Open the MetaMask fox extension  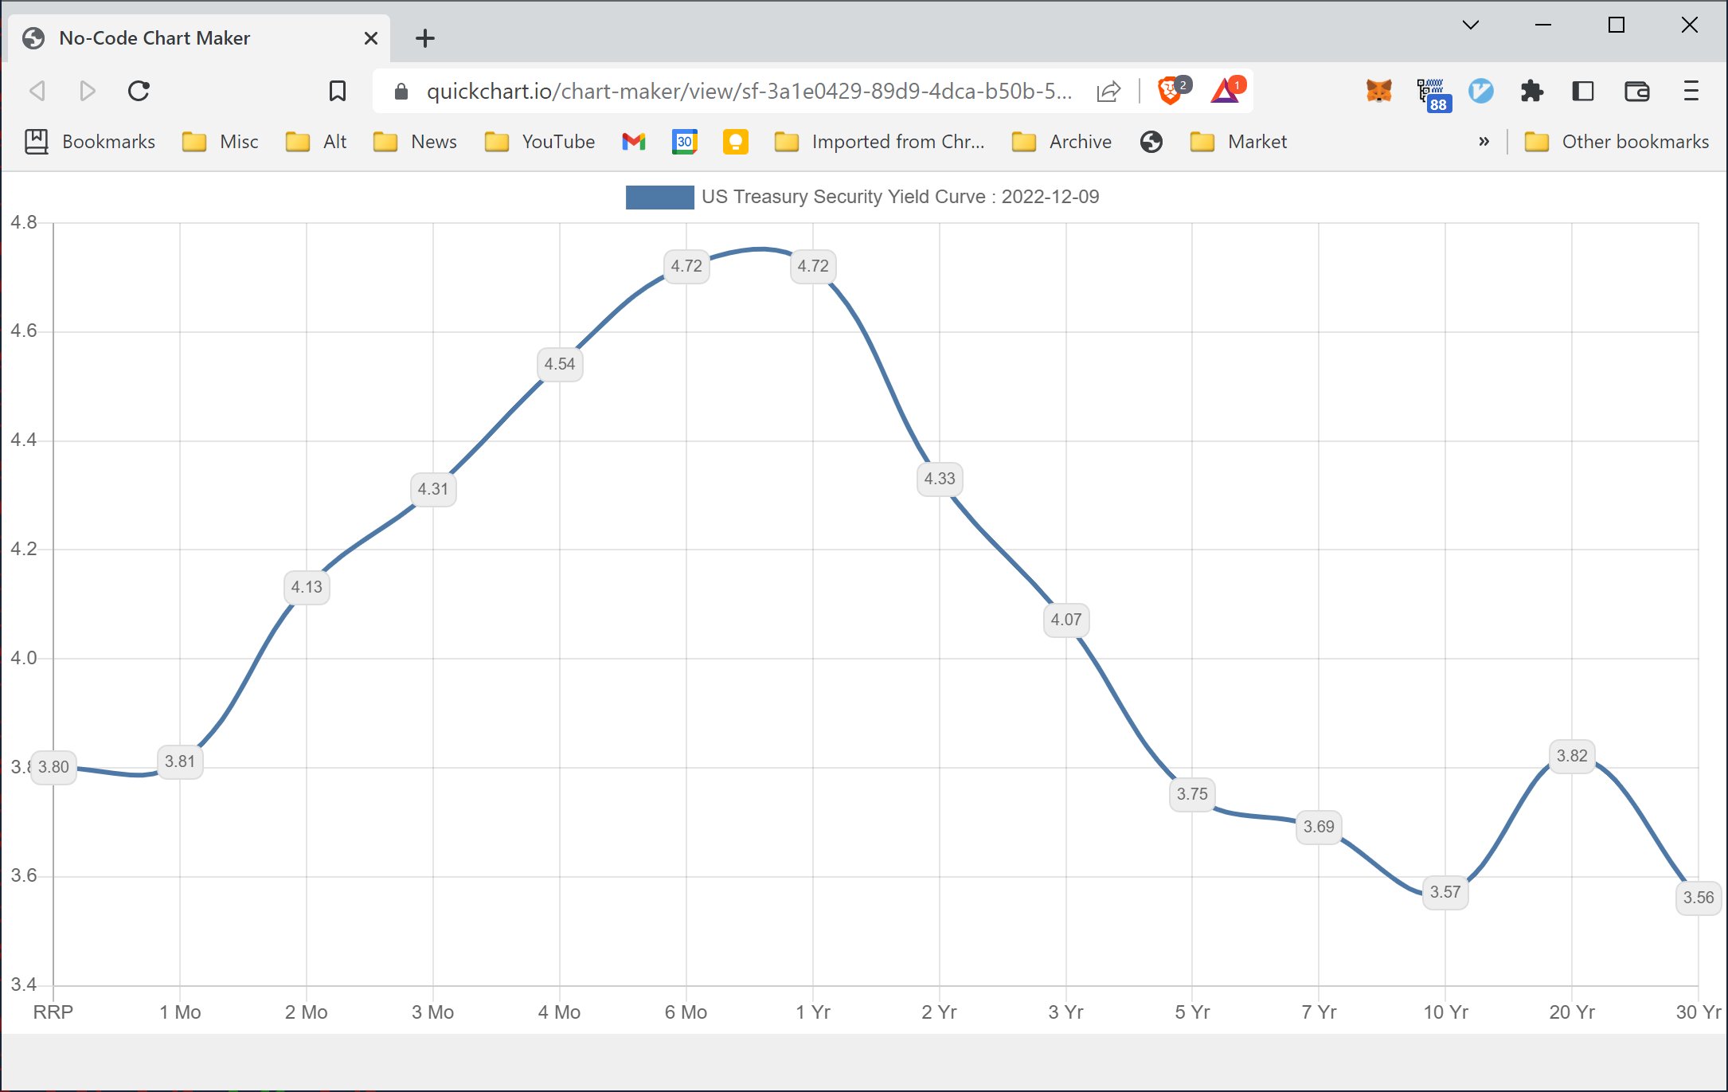[x=1378, y=92]
